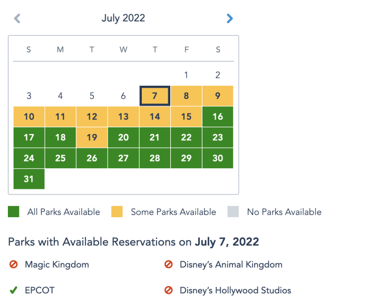Pick July 25 date cell
369x306 pixels.
(60, 158)
